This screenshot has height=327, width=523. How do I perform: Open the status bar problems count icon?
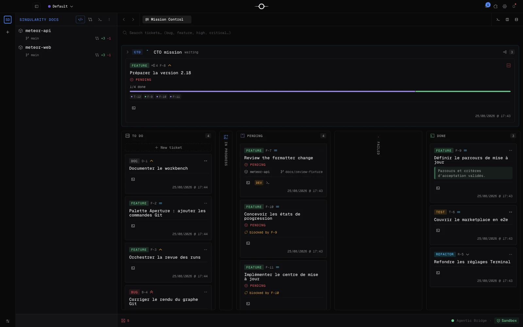[x=125, y=321]
